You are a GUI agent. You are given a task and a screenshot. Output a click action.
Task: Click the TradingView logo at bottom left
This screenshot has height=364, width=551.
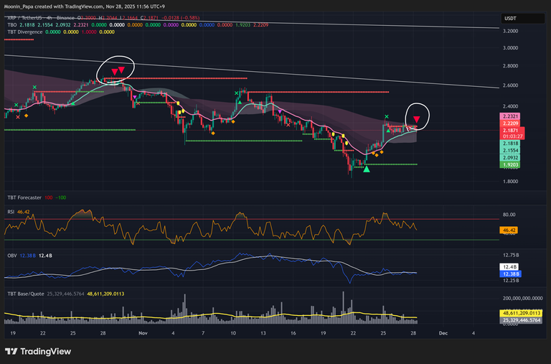[38, 351]
